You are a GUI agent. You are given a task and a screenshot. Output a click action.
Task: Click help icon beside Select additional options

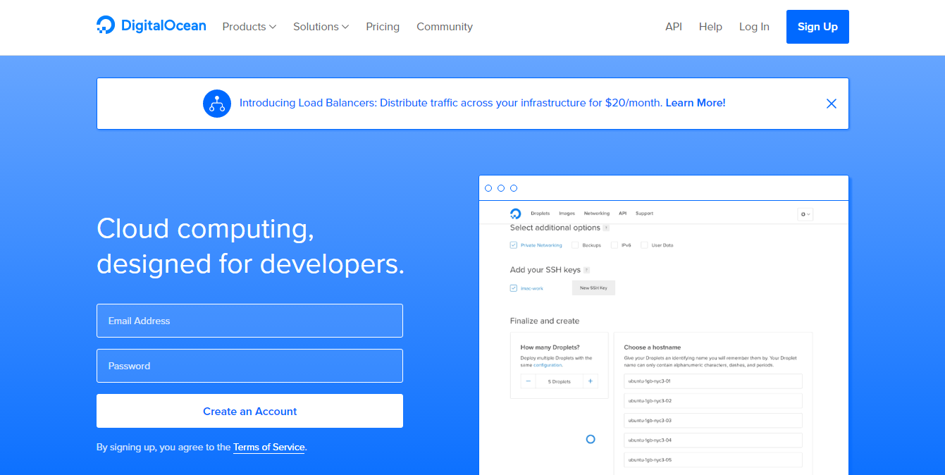(x=606, y=228)
